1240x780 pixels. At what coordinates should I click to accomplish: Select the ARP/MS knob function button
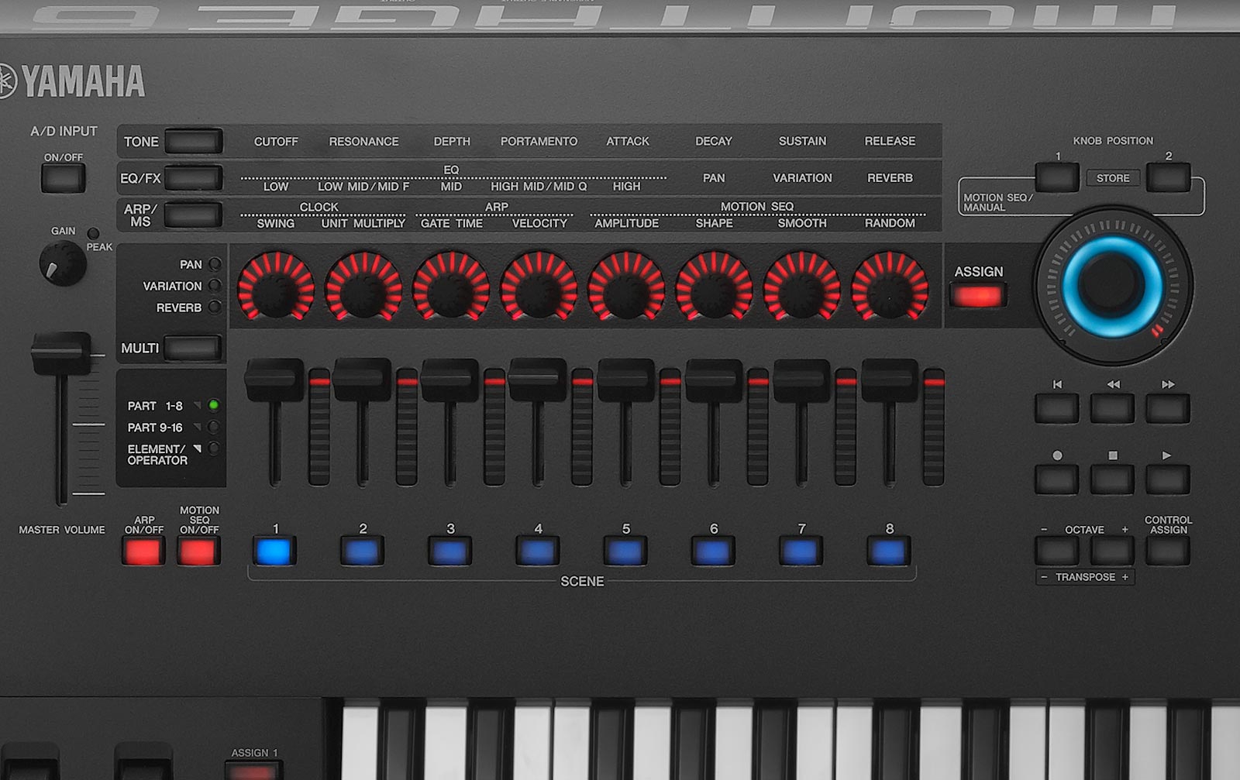(x=193, y=215)
